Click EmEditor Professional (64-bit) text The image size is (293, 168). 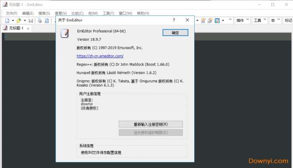click(x=101, y=31)
